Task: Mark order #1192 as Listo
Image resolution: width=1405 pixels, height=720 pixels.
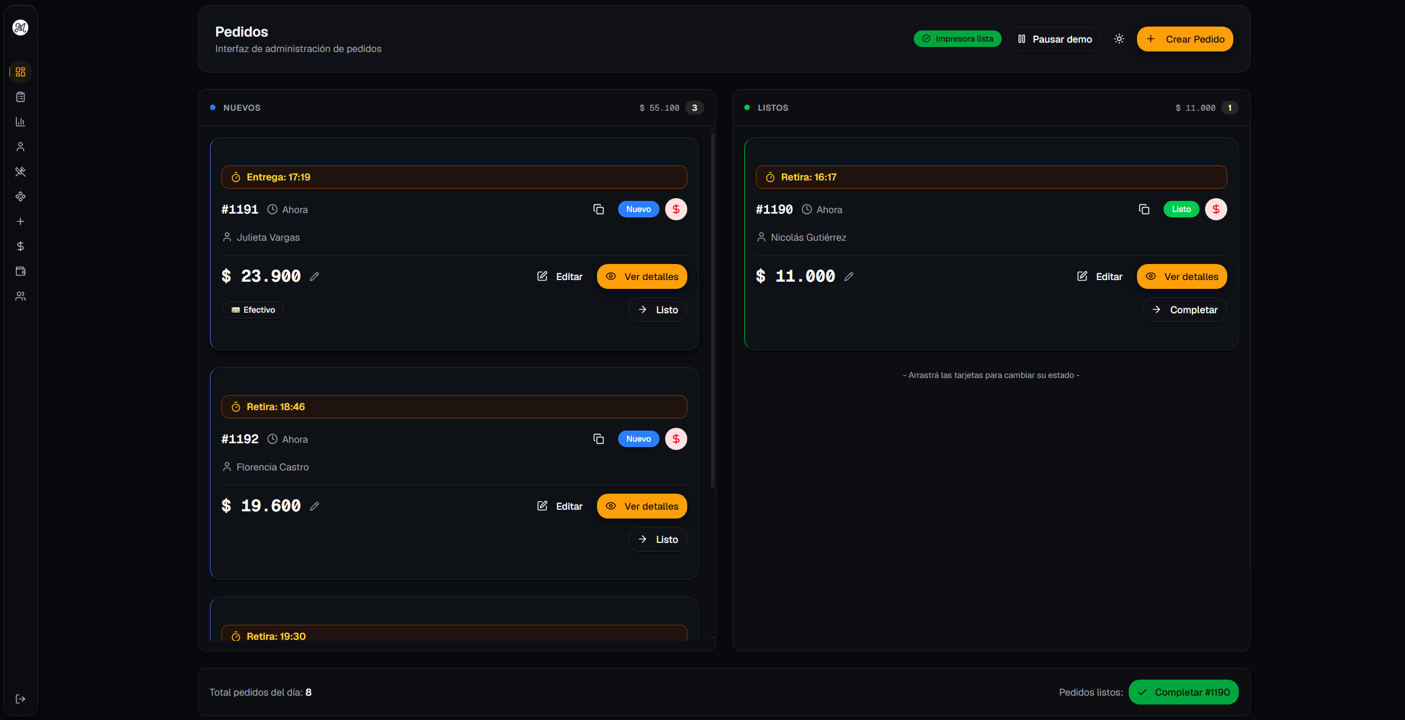Action: click(x=657, y=540)
